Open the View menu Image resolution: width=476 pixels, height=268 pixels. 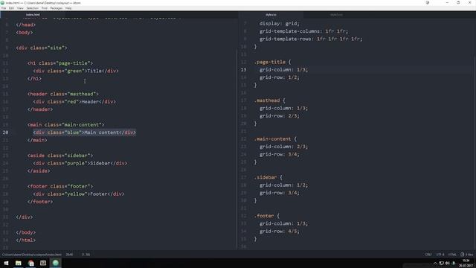point(20,8)
